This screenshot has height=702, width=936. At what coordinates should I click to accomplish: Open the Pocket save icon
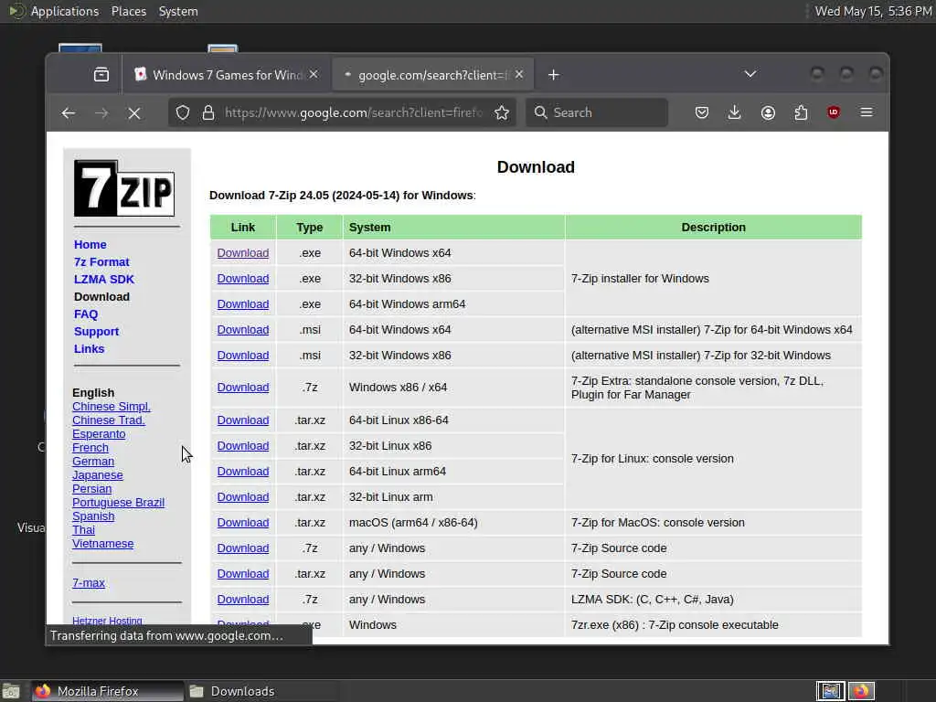[702, 112]
